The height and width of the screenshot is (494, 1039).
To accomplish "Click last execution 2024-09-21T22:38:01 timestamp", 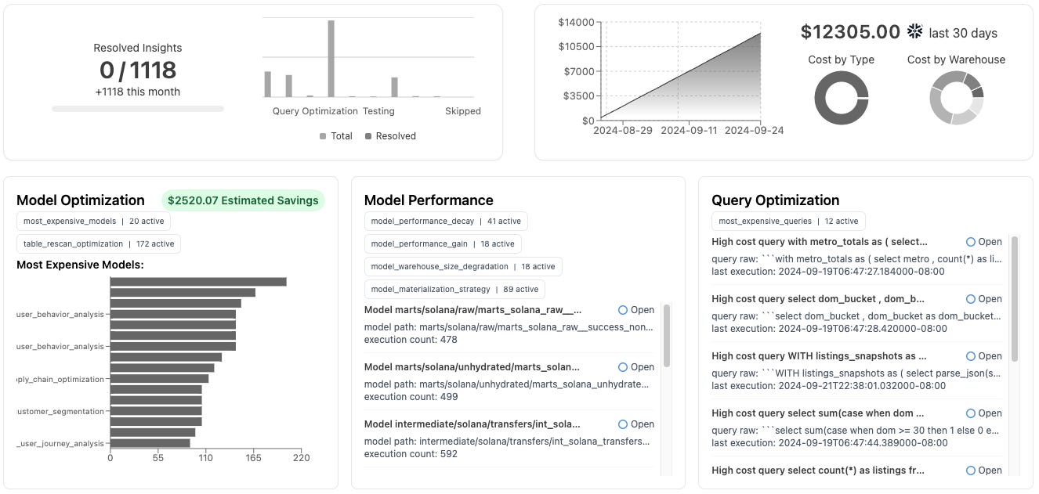I will pyautogui.click(x=828, y=386).
